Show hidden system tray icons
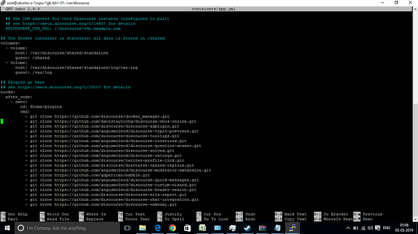 pos(348,228)
